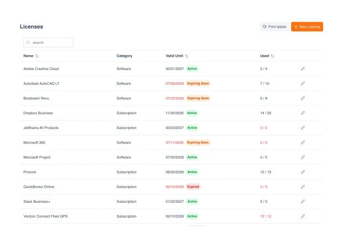Click QuickBooks Online name
The image size is (343, 243).
point(38,187)
